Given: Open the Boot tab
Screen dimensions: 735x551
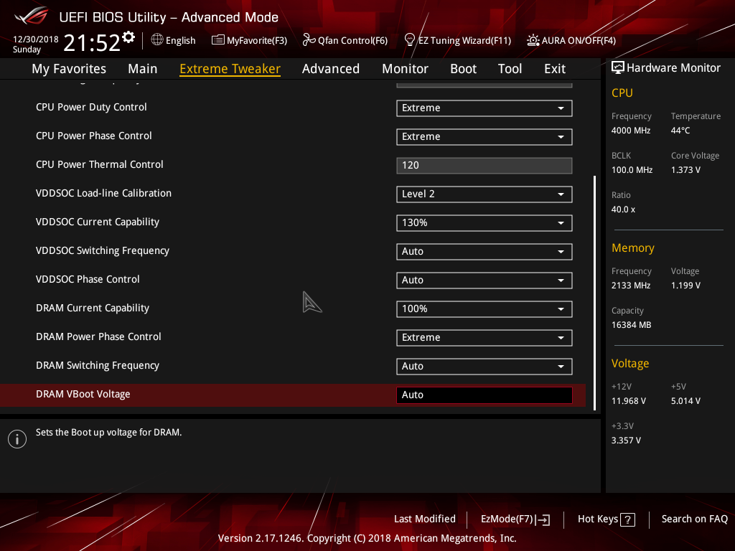Looking at the screenshot, I should click(463, 69).
